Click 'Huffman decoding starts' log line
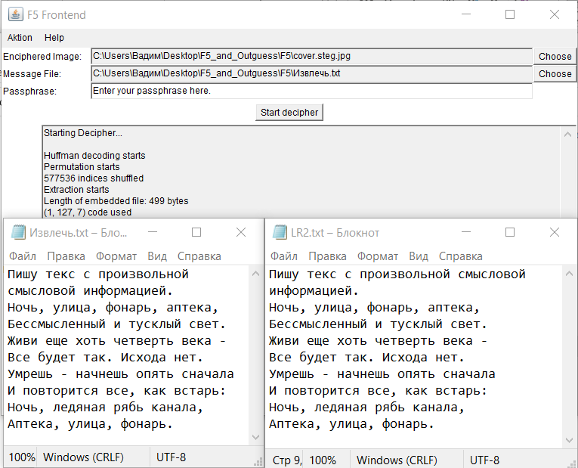 94,156
